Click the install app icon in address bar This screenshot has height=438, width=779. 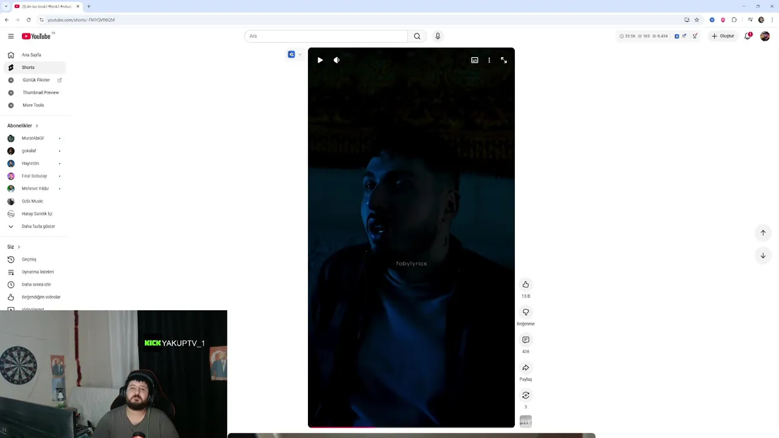point(687,19)
